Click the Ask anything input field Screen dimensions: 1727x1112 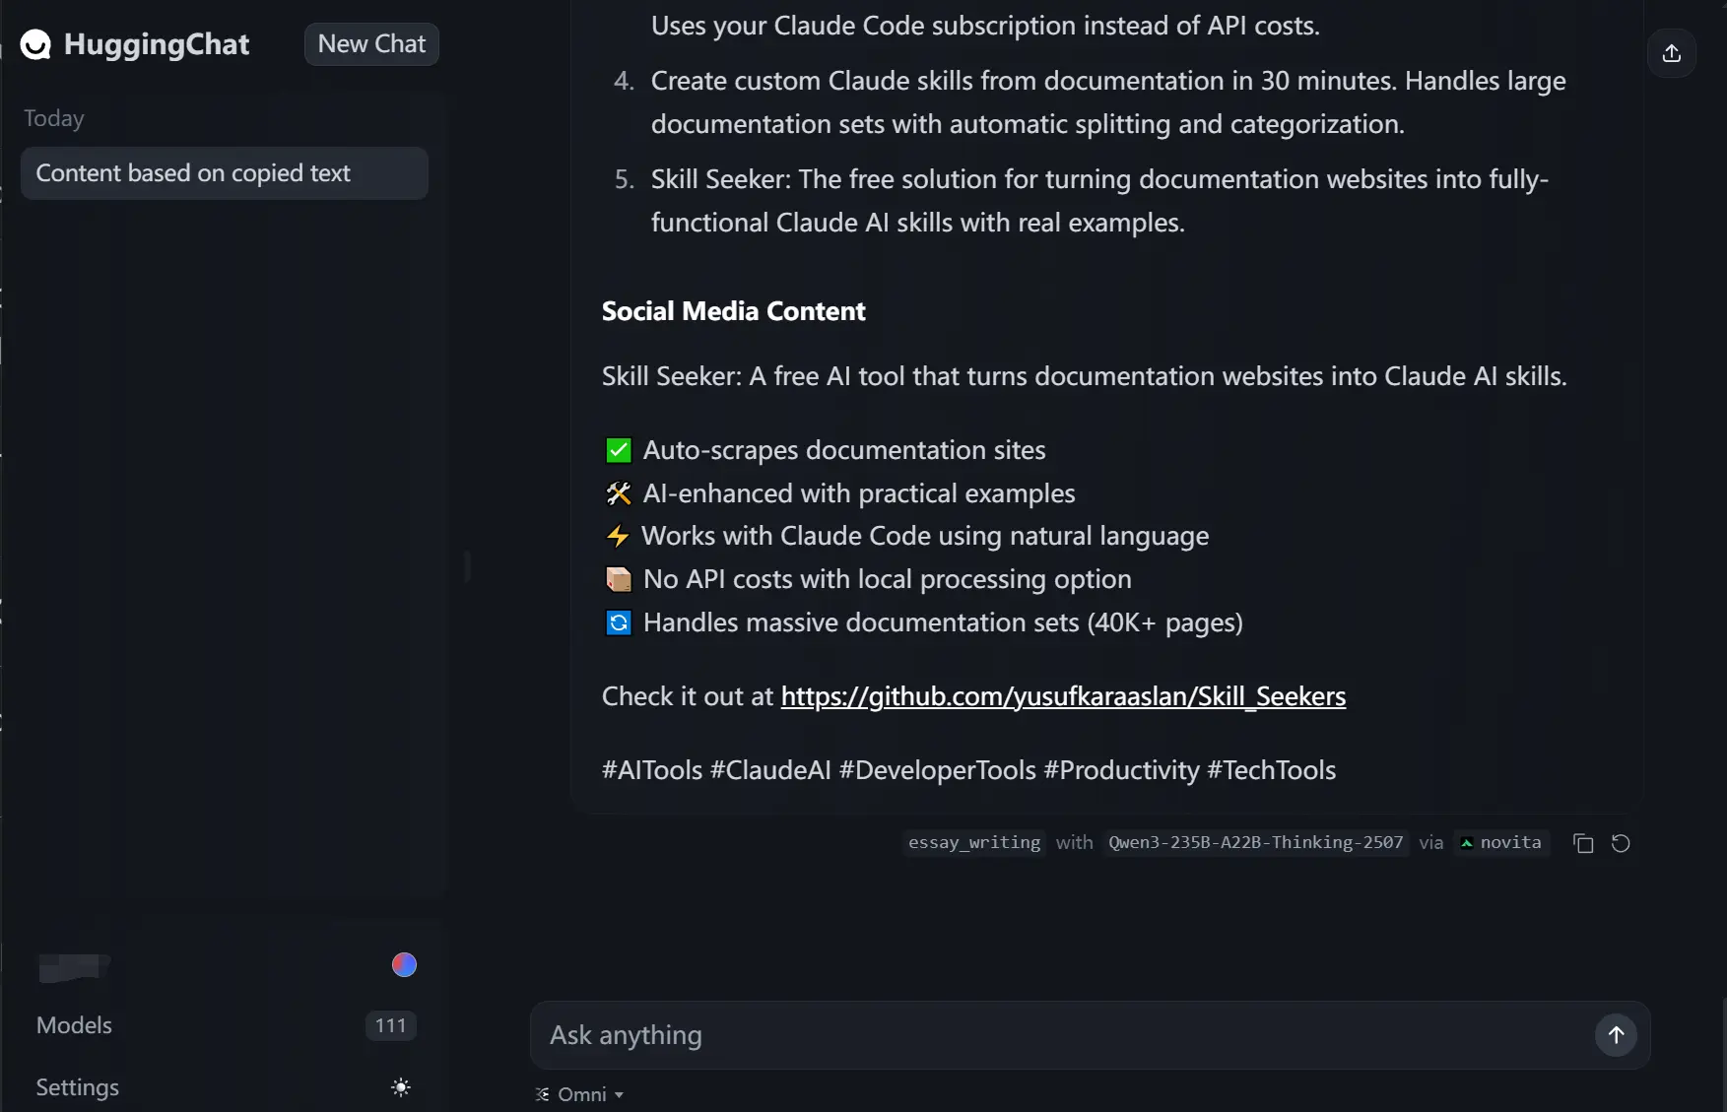tap(985, 1035)
